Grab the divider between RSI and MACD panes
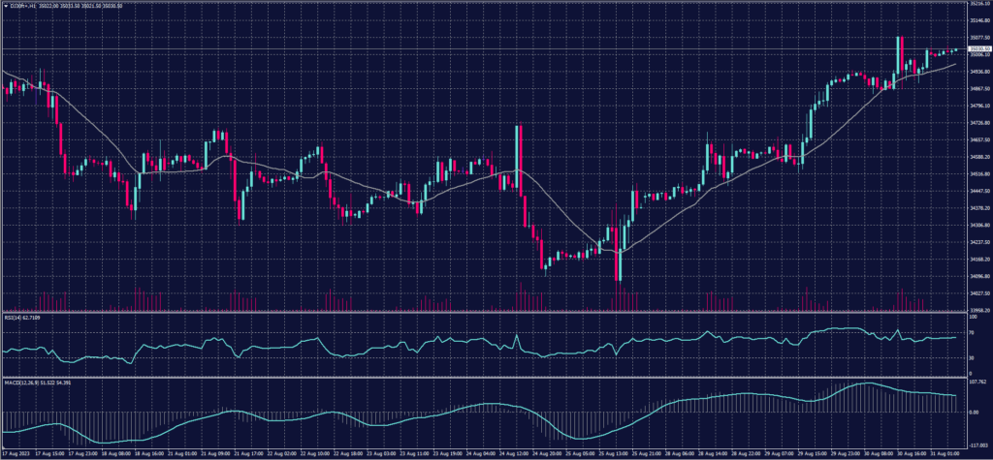993x460 pixels. [485, 378]
